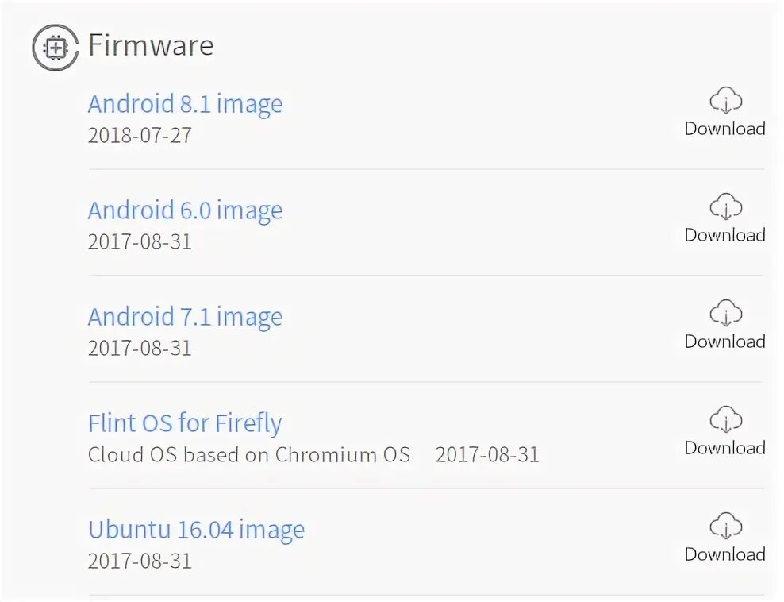Click the 2017-08-31 date under Ubuntu 16.04

[140, 561]
